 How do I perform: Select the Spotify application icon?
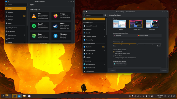tap(34, 26)
